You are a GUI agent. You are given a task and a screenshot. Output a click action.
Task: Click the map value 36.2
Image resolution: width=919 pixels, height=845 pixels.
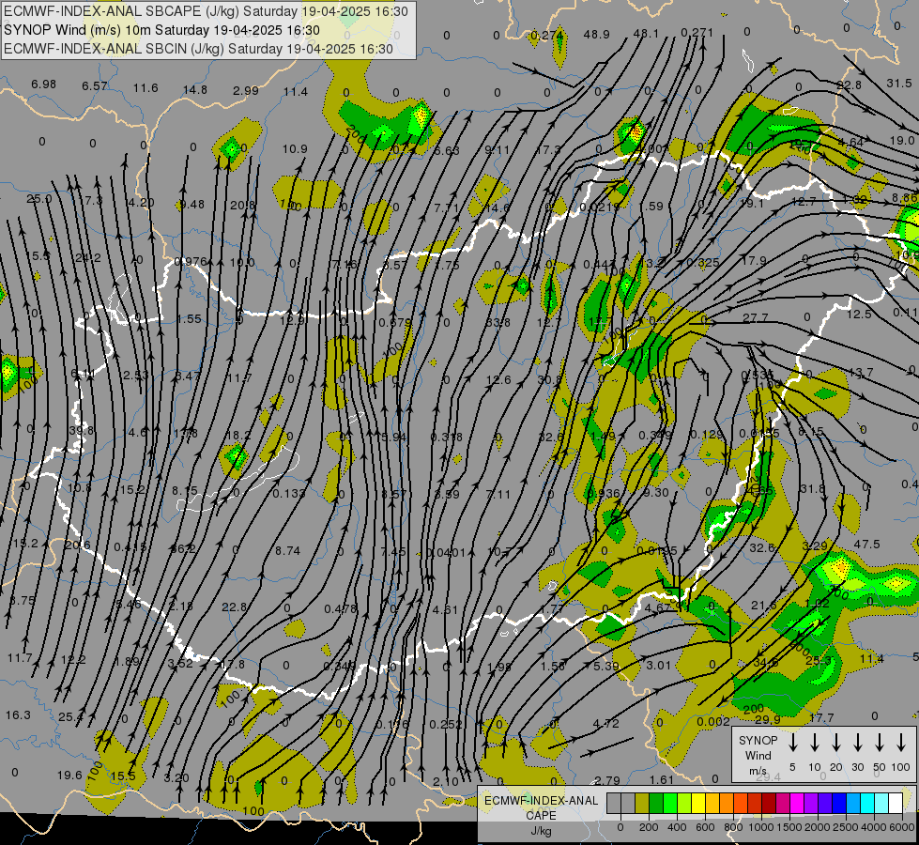pyautogui.click(x=183, y=549)
